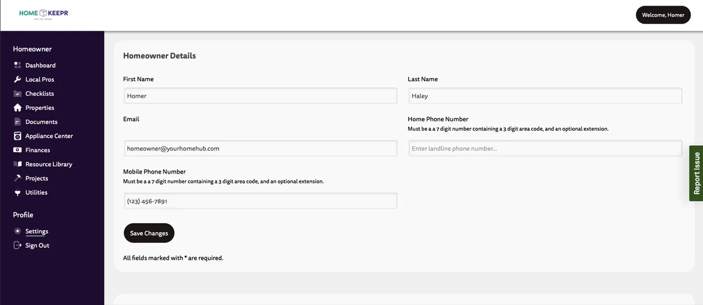Click the Save Changes button

pyautogui.click(x=149, y=233)
